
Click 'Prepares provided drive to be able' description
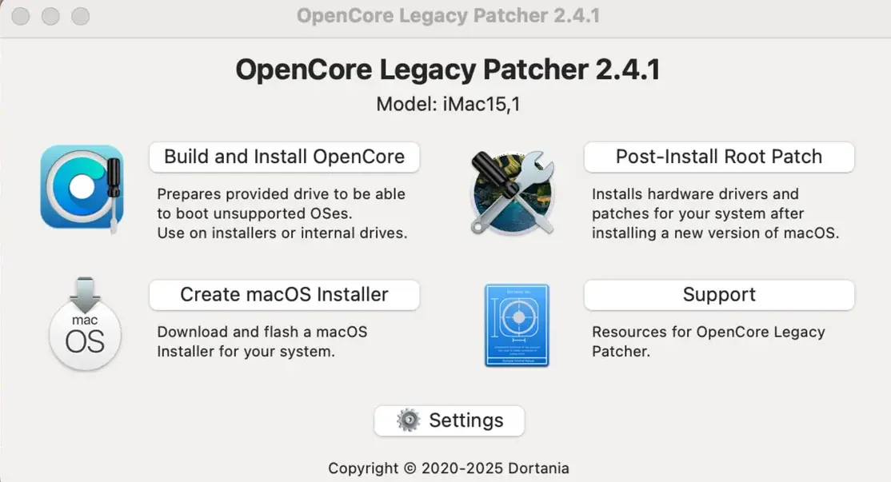click(x=282, y=194)
